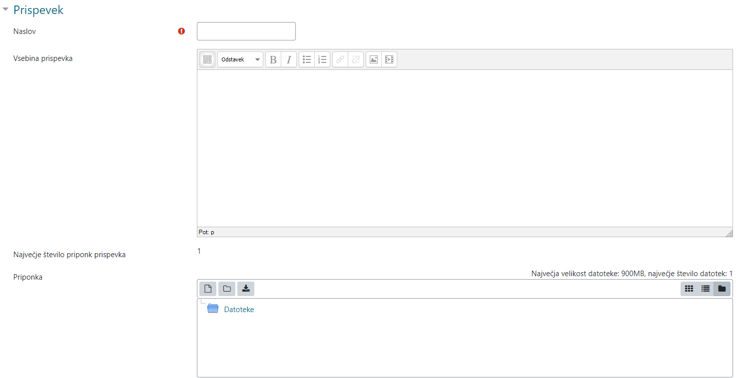Click inside the Vsebina prispevka text area
Screen dimensions: 737x378
coord(465,148)
